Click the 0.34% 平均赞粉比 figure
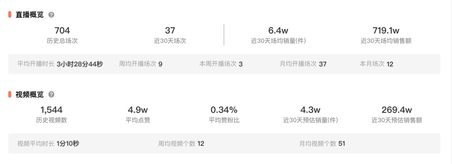This screenshot has width=452, height=164. click(x=224, y=114)
